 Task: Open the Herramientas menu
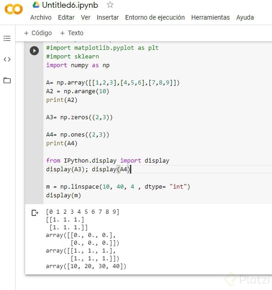coord(210,17)
